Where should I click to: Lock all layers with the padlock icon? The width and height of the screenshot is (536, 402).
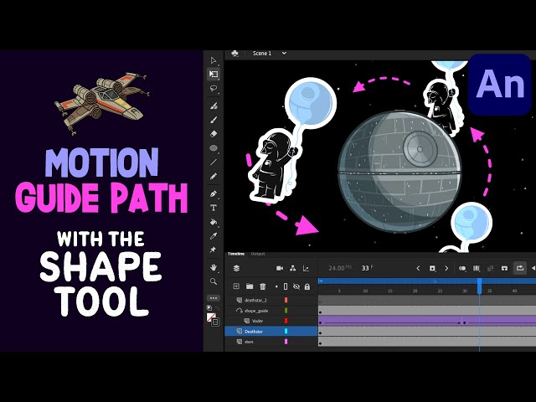[307, 286]
